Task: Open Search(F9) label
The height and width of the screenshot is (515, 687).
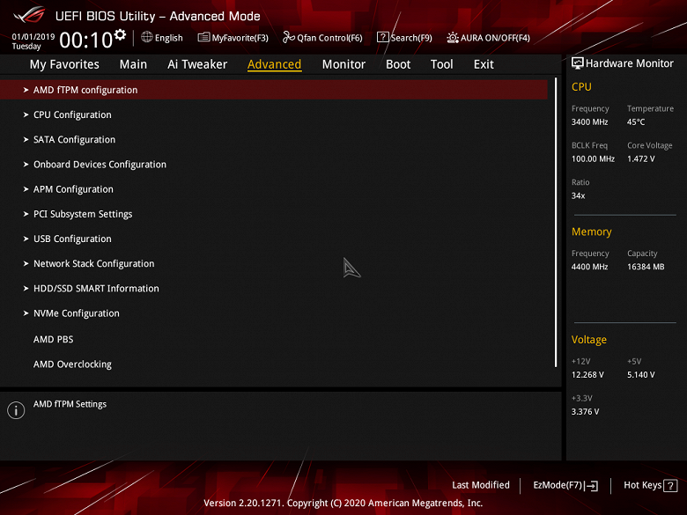Action: (x=411, y=38)
